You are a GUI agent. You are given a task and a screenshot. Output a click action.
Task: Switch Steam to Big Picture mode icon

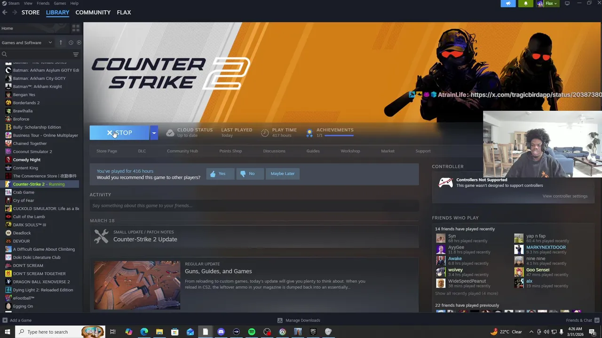click(567, 3)
